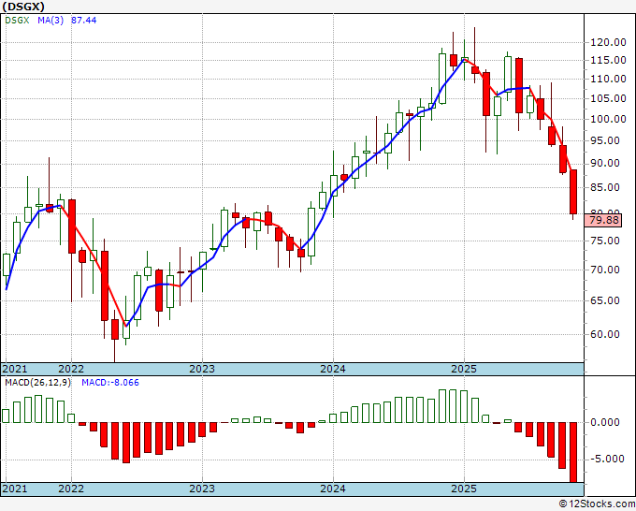Click 2025 on the price chart timeline
636x511 pixels.
point(464,369)
